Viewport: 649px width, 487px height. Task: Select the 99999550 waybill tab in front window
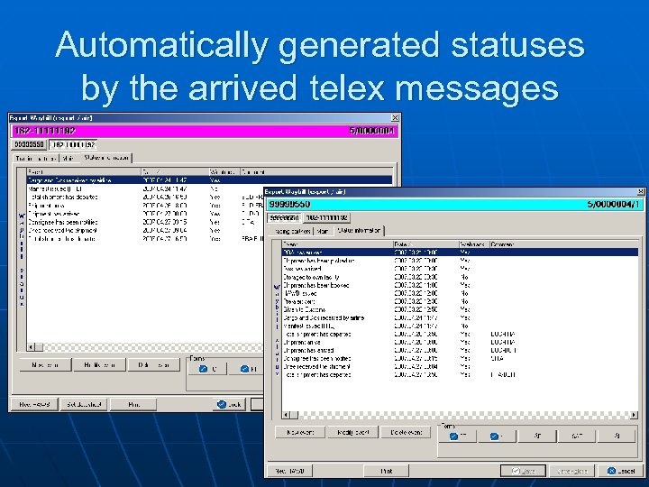coord(284,218)
